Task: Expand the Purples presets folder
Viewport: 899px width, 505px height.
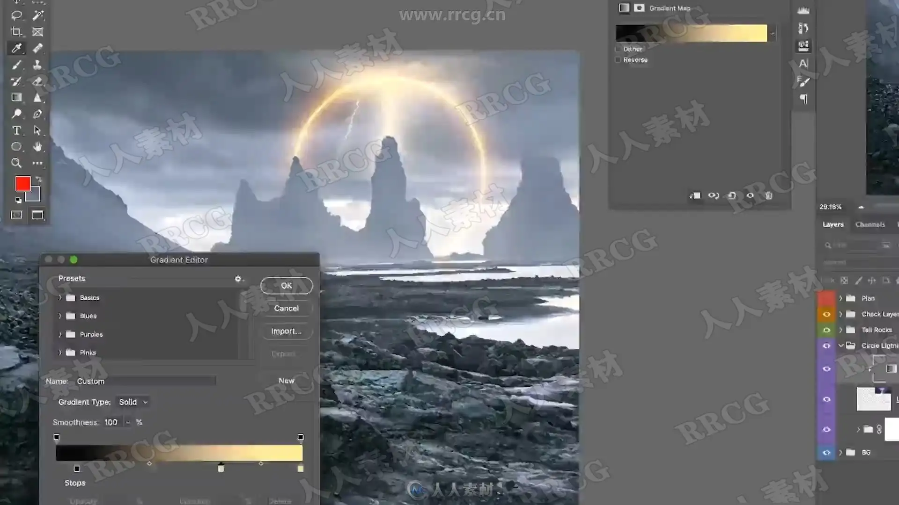Action: [x=60, y=334]
